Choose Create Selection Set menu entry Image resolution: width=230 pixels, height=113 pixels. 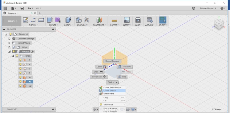pos(112,88)
